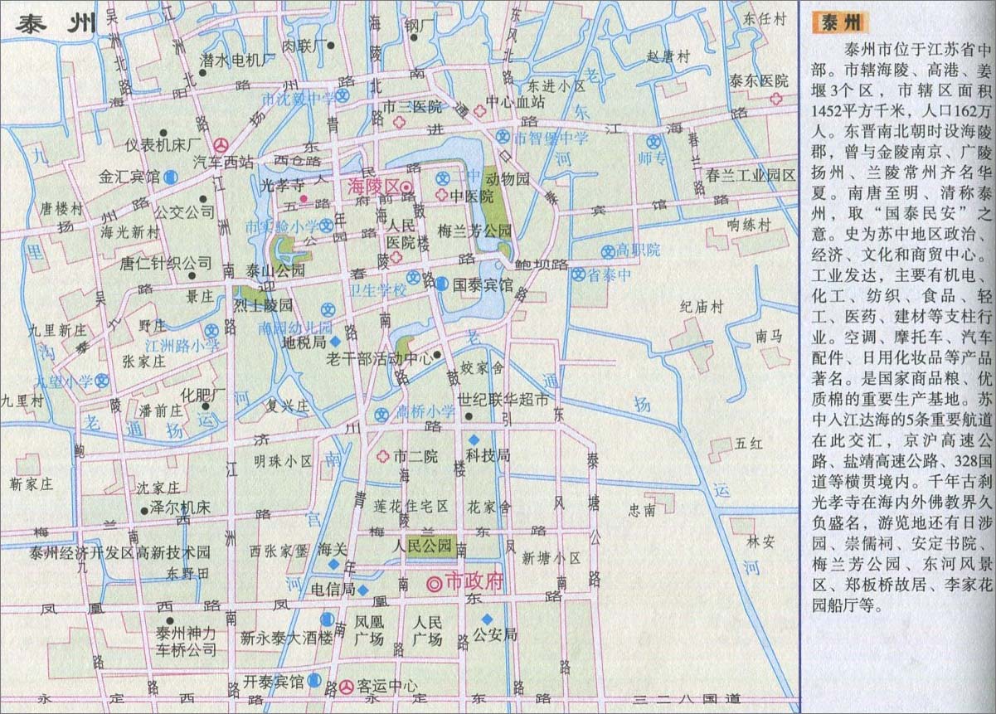Click the 汽车西站 bus station icon
The image size is (996, 714).
(219, 144)
